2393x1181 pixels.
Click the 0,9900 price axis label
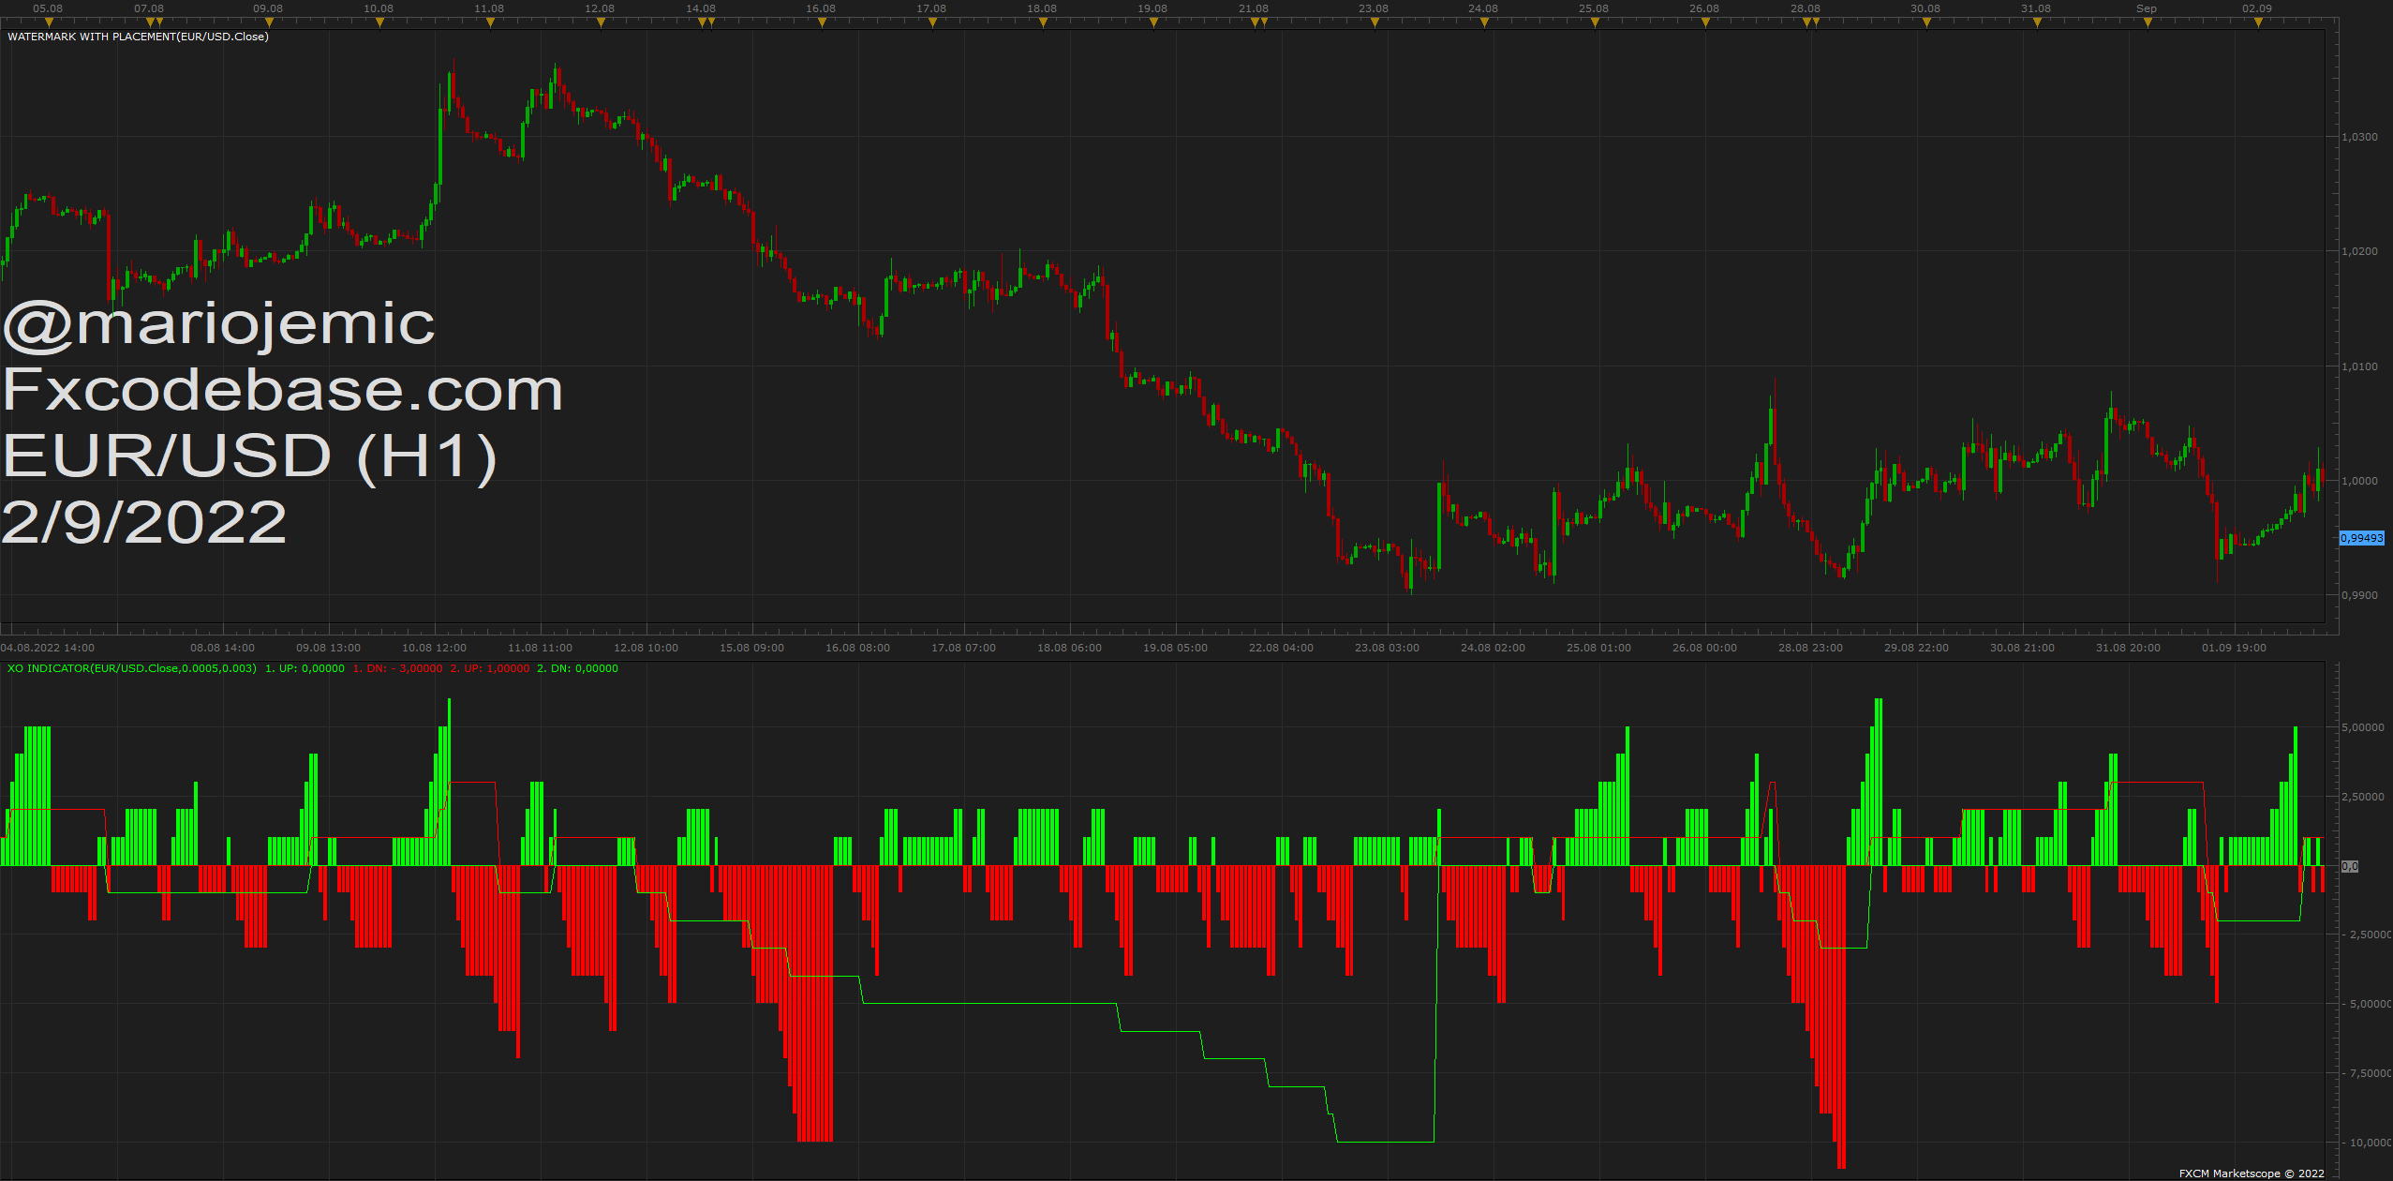point(2359,595)
